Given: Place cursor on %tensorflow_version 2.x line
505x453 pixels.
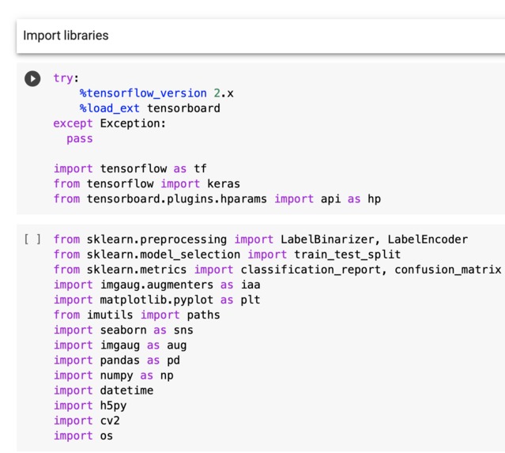Looking at the screenshot, I should (x=156, y=93).
